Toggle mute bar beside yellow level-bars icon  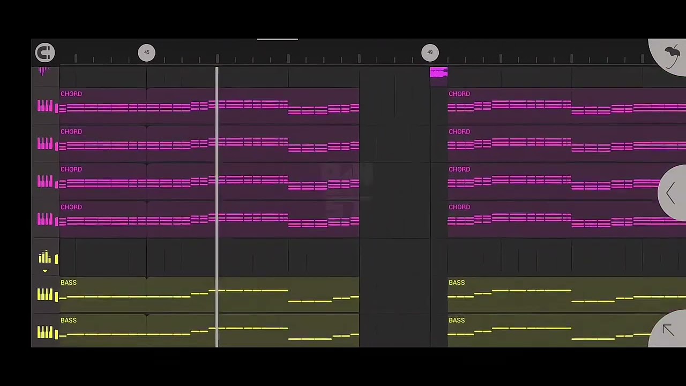point(56,259)
